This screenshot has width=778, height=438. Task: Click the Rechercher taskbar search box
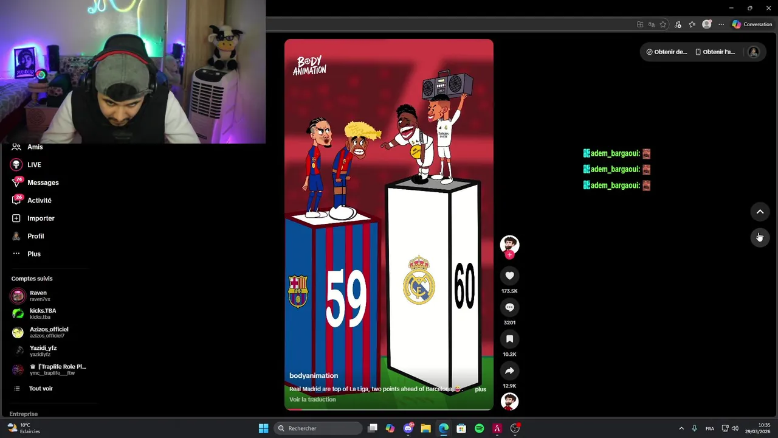point(317,428)
